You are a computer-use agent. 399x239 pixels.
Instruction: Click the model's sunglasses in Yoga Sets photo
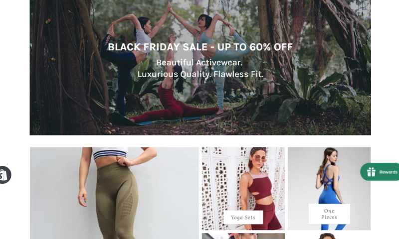[x=258, y=159]
